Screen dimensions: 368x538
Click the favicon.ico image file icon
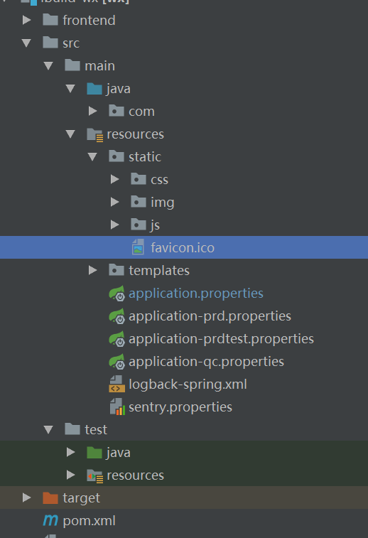point(138,247)
